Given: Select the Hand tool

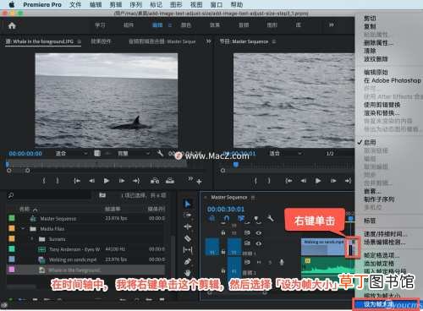Looking at the screenshot, I should tap(188, 272).
